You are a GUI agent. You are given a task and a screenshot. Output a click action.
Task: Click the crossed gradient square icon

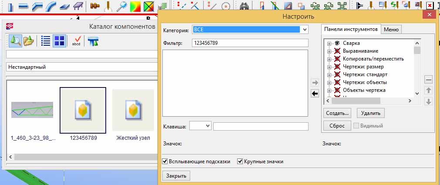(x=149, y=7)
